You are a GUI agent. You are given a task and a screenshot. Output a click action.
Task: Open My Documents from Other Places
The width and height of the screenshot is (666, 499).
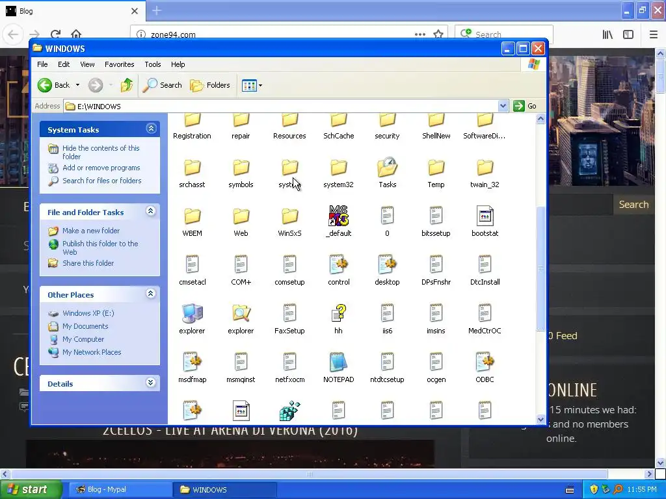pyautogui.click(x=85, y=326)
